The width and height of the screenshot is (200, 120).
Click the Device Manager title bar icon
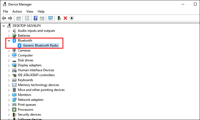coord(5,4)
